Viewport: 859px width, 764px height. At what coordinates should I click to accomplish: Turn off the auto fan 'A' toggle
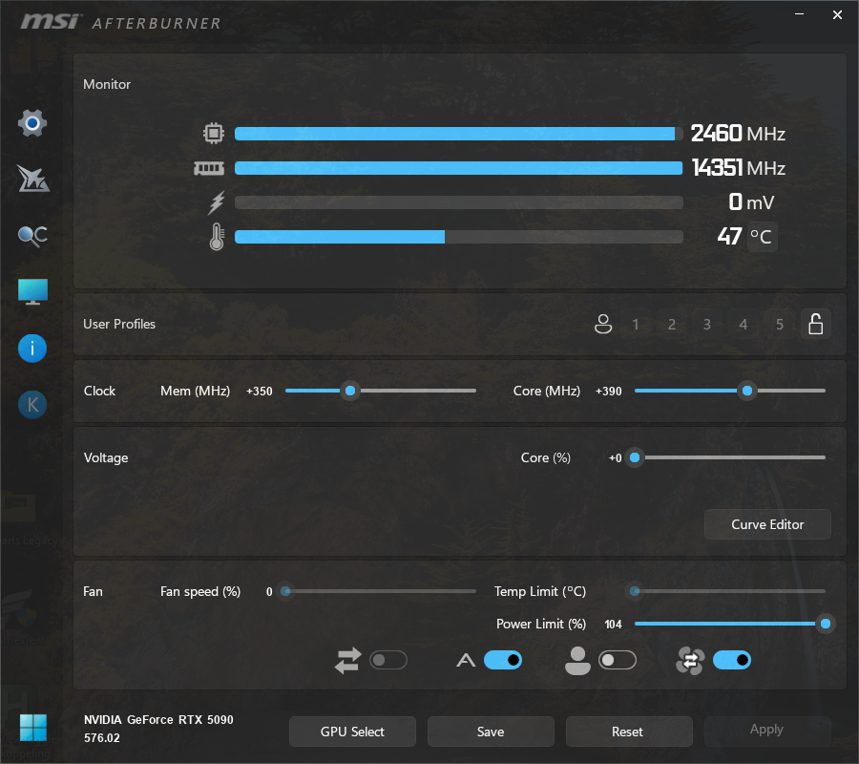click(502, 660)
